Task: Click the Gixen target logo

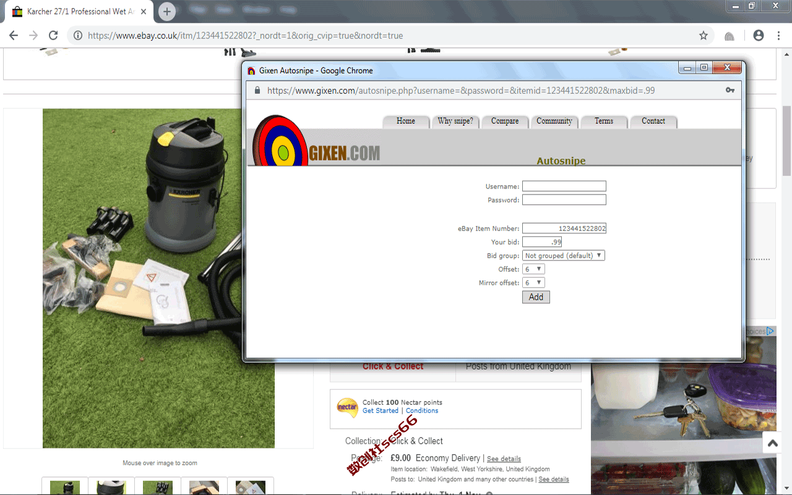Action: (280, 140)
